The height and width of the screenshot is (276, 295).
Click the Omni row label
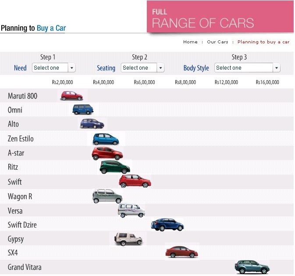tap(15, 110)
